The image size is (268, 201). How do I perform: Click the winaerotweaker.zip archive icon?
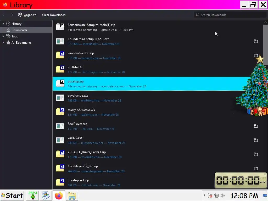point(60,55)
